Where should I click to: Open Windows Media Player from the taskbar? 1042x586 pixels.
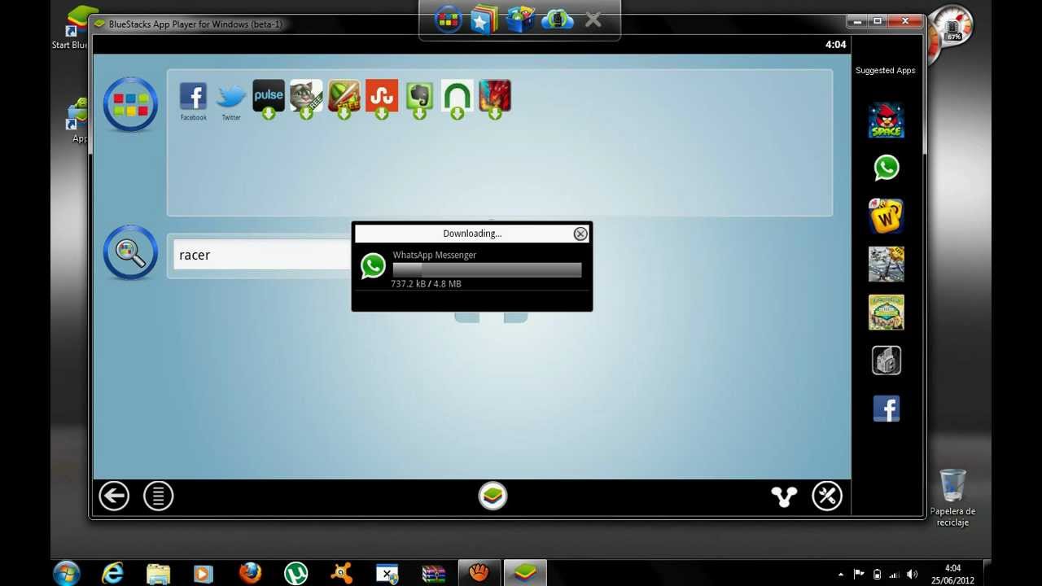coord(204,573)
